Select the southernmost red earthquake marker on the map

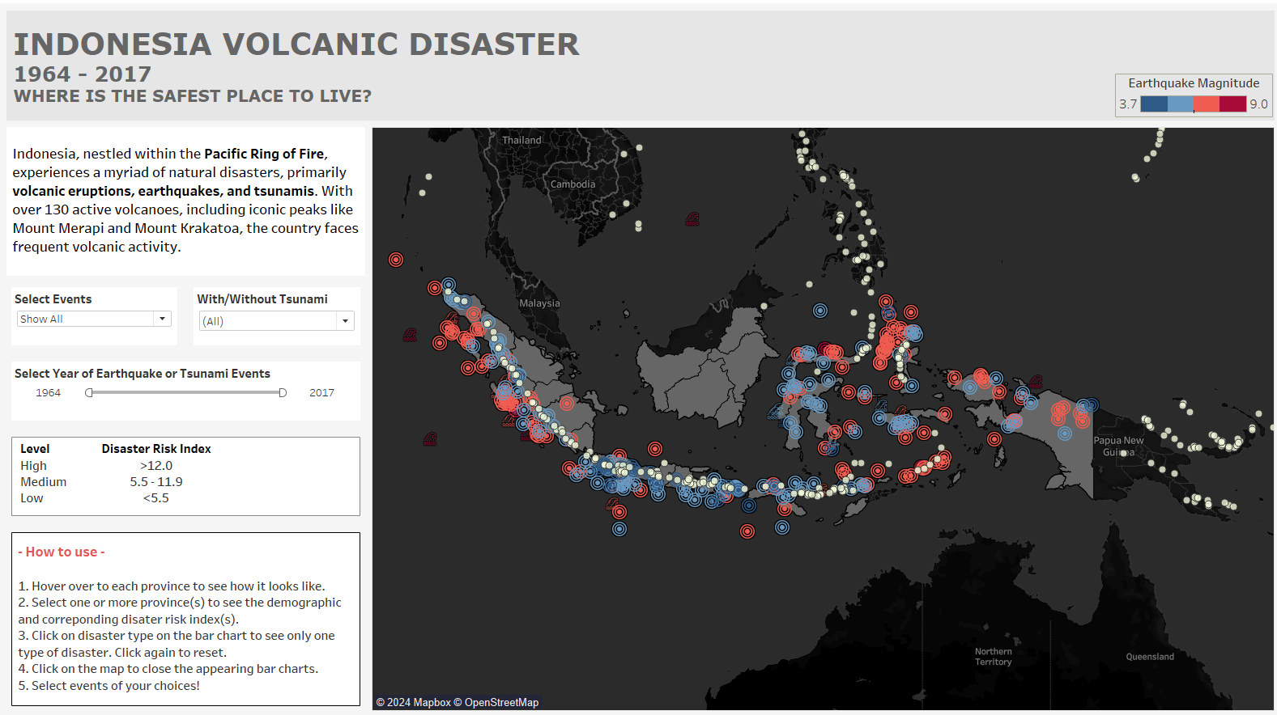pos(747,531)
